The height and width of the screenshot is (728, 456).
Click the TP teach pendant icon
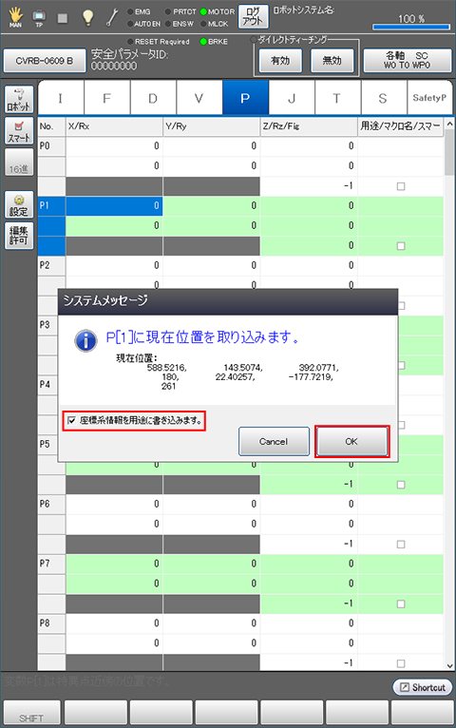(39, 18)
